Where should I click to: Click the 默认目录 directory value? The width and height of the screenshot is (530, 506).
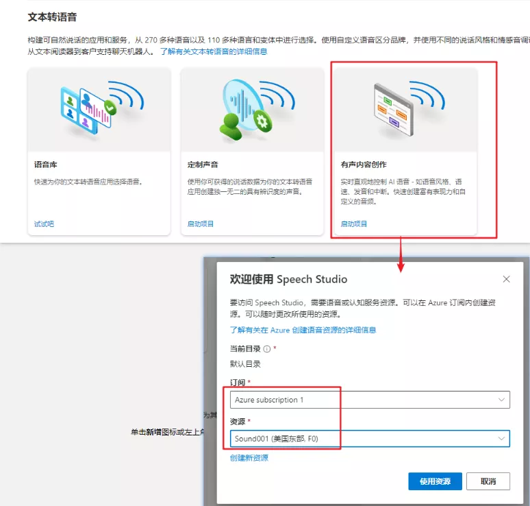(x=245, y=364)
